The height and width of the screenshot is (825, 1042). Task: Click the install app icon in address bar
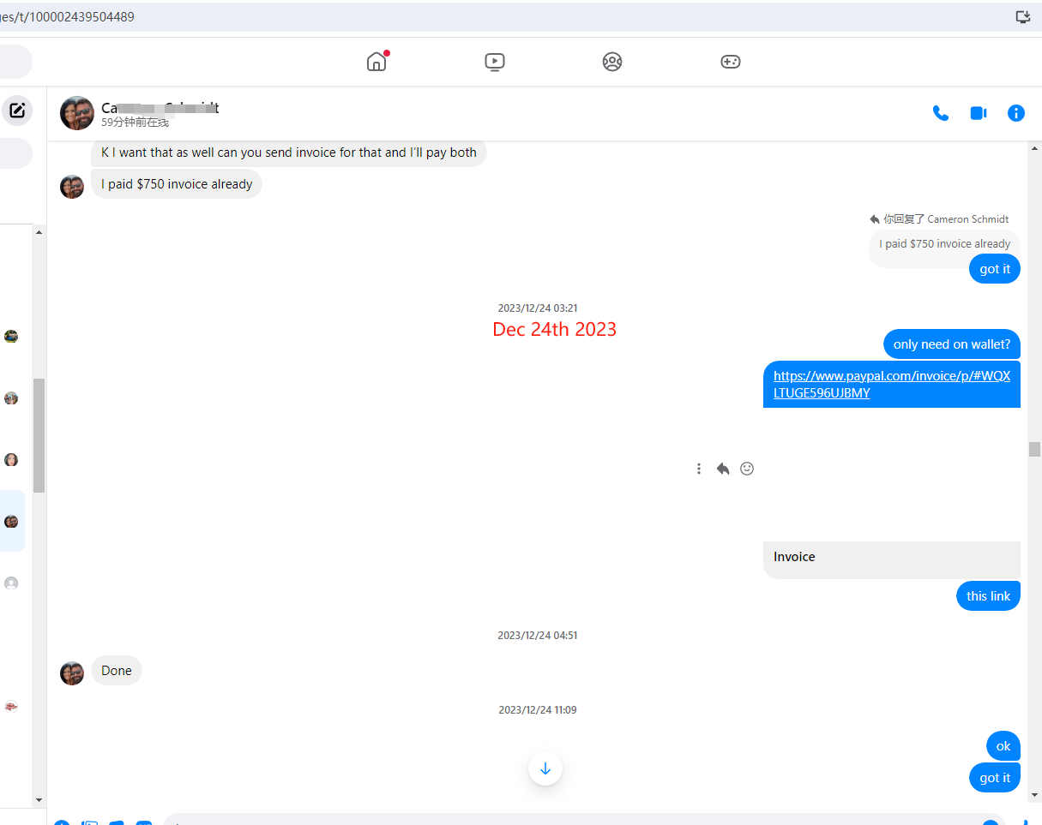[1022, 17]
